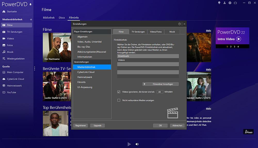Switch to TV-Sendungen settings tab
Viewport: 258px width, 148px height.
pyautogui.click(x=138, y=32)
